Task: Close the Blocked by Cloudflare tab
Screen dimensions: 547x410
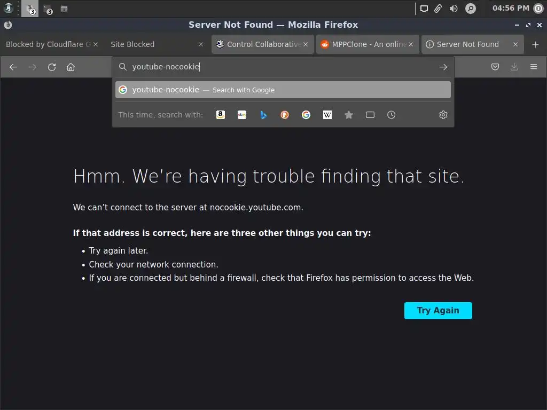Action: coord(96,44)
